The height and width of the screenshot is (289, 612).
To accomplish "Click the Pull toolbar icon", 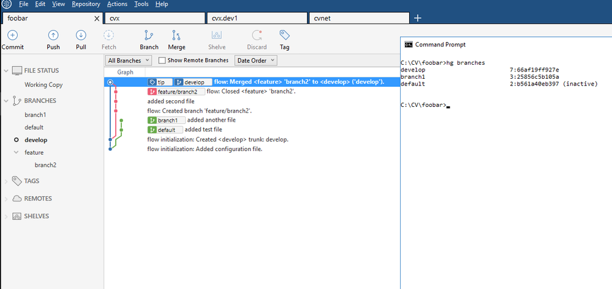I will tap(81, 35).
